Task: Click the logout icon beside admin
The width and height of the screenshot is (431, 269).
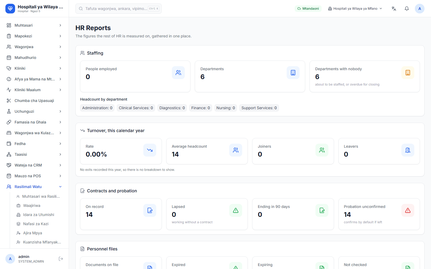Action: (x=61, y=259)
